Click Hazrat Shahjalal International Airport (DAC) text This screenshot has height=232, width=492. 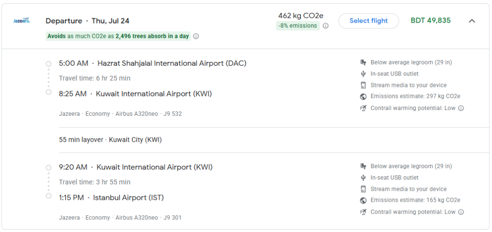pos(172,63)
